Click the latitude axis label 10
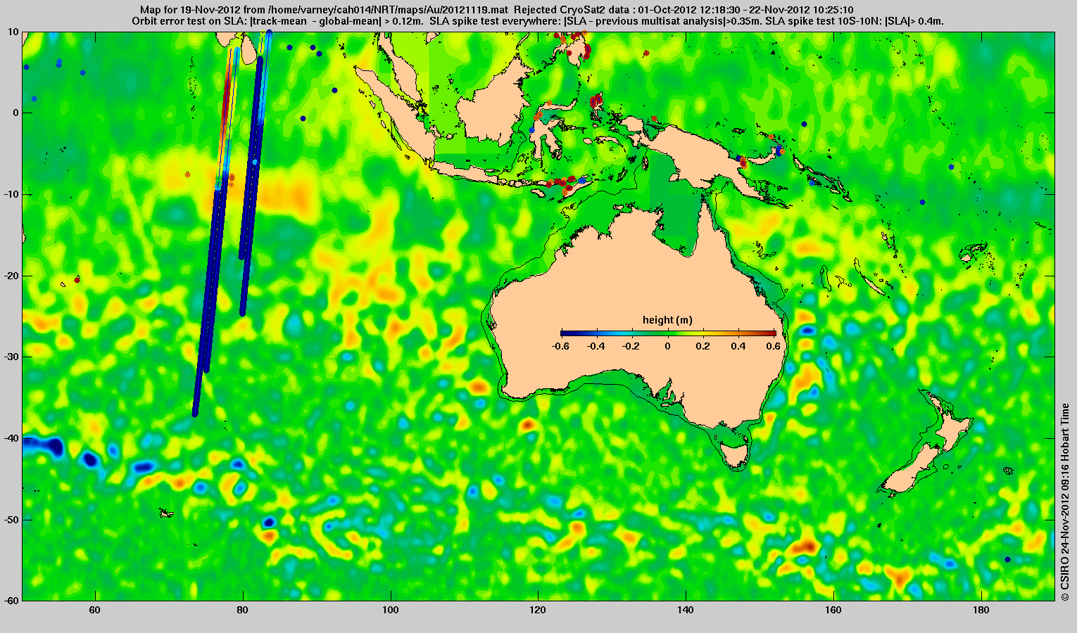This screenshot has width=1077, height=633. pos(13,32)
